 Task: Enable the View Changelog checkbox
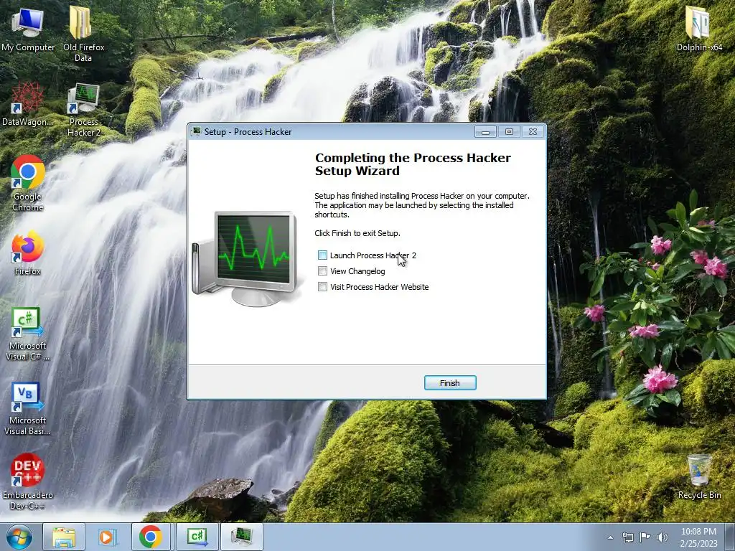point(322,270)
